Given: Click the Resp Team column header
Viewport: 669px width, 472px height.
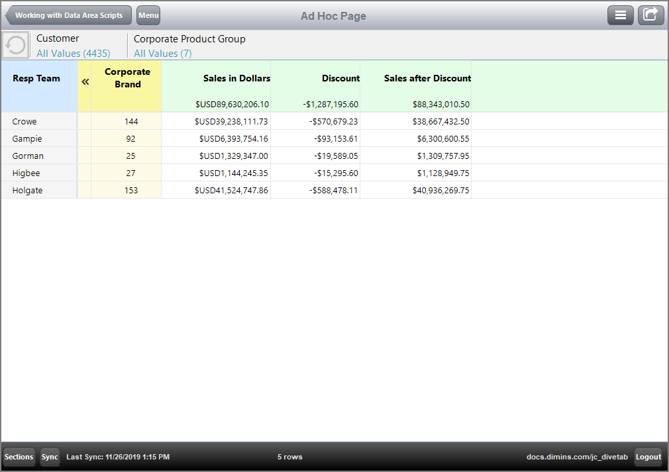Looking at the screenshot, I should click(x=35, y=78).
